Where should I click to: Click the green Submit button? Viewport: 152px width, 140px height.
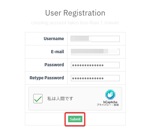(75, 119)
